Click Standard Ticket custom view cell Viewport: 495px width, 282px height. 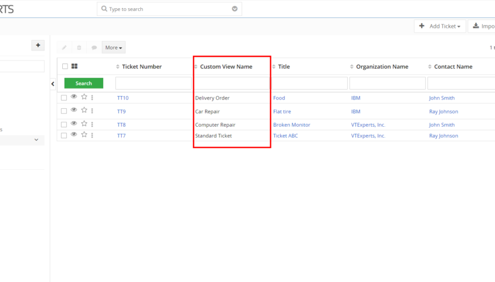(x=213, y=136)
